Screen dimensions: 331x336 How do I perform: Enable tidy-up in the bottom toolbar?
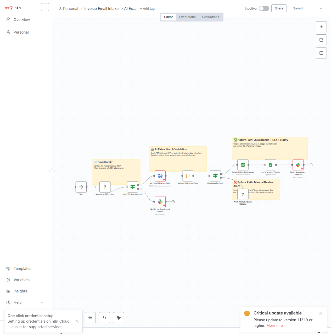pyautogui.click(x=119, y=318)
